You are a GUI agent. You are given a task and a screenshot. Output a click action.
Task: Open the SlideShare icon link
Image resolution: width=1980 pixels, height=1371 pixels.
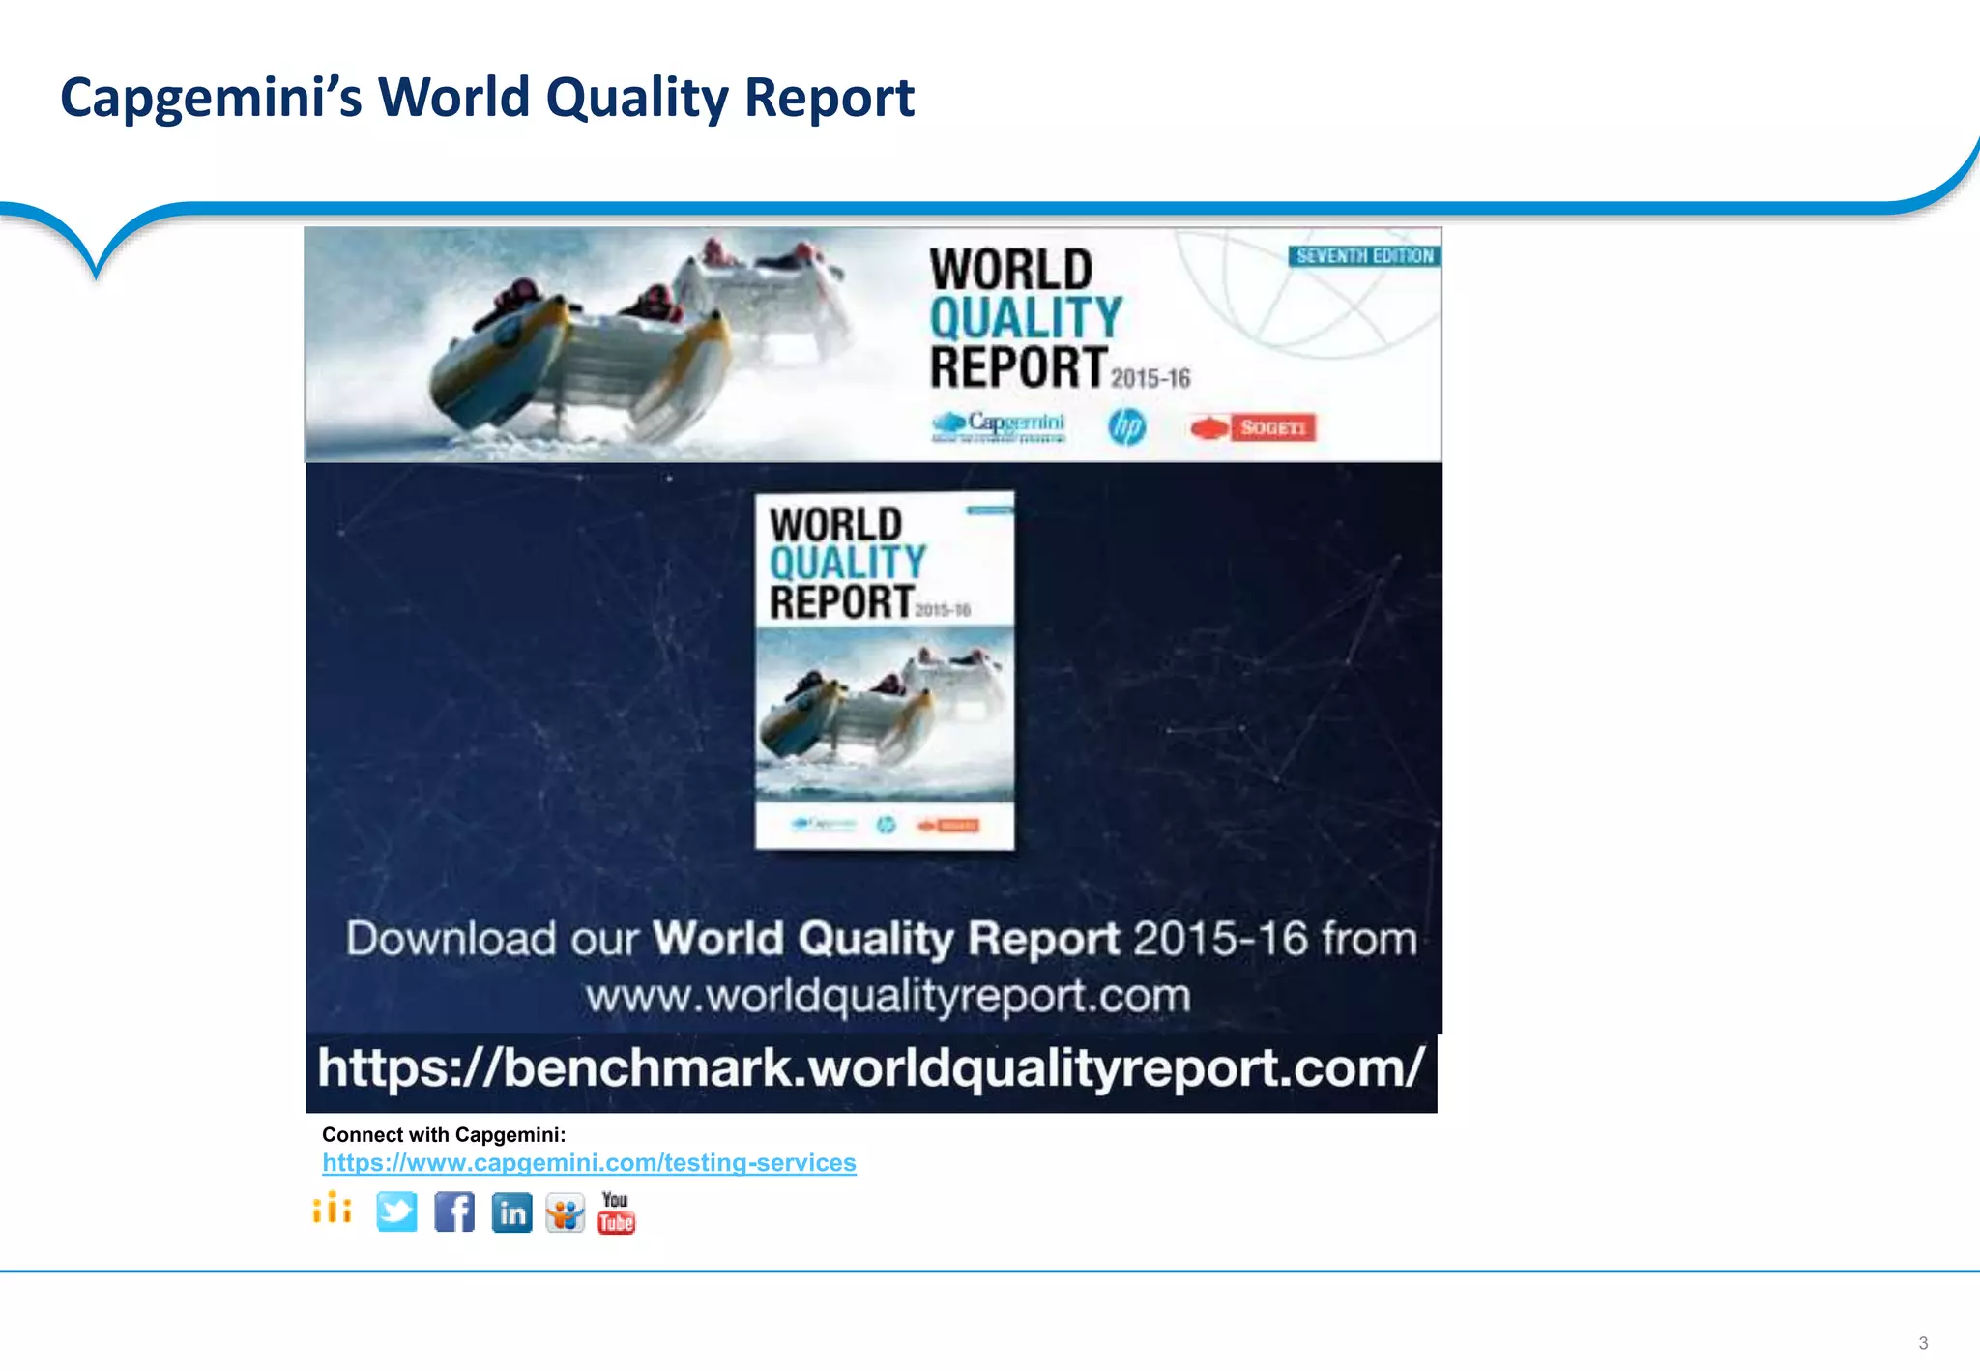(x=565, y=1212)
